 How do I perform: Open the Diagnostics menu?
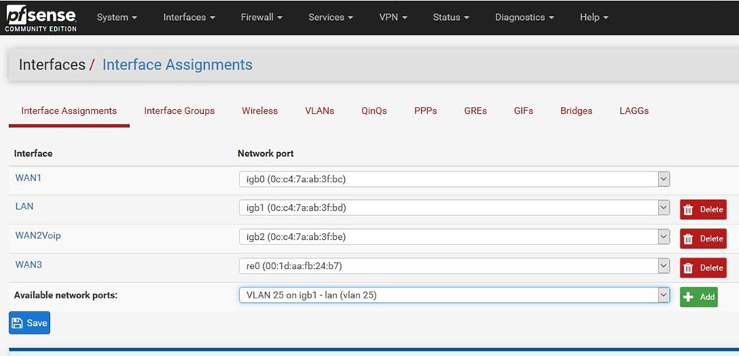coord(523,17)
